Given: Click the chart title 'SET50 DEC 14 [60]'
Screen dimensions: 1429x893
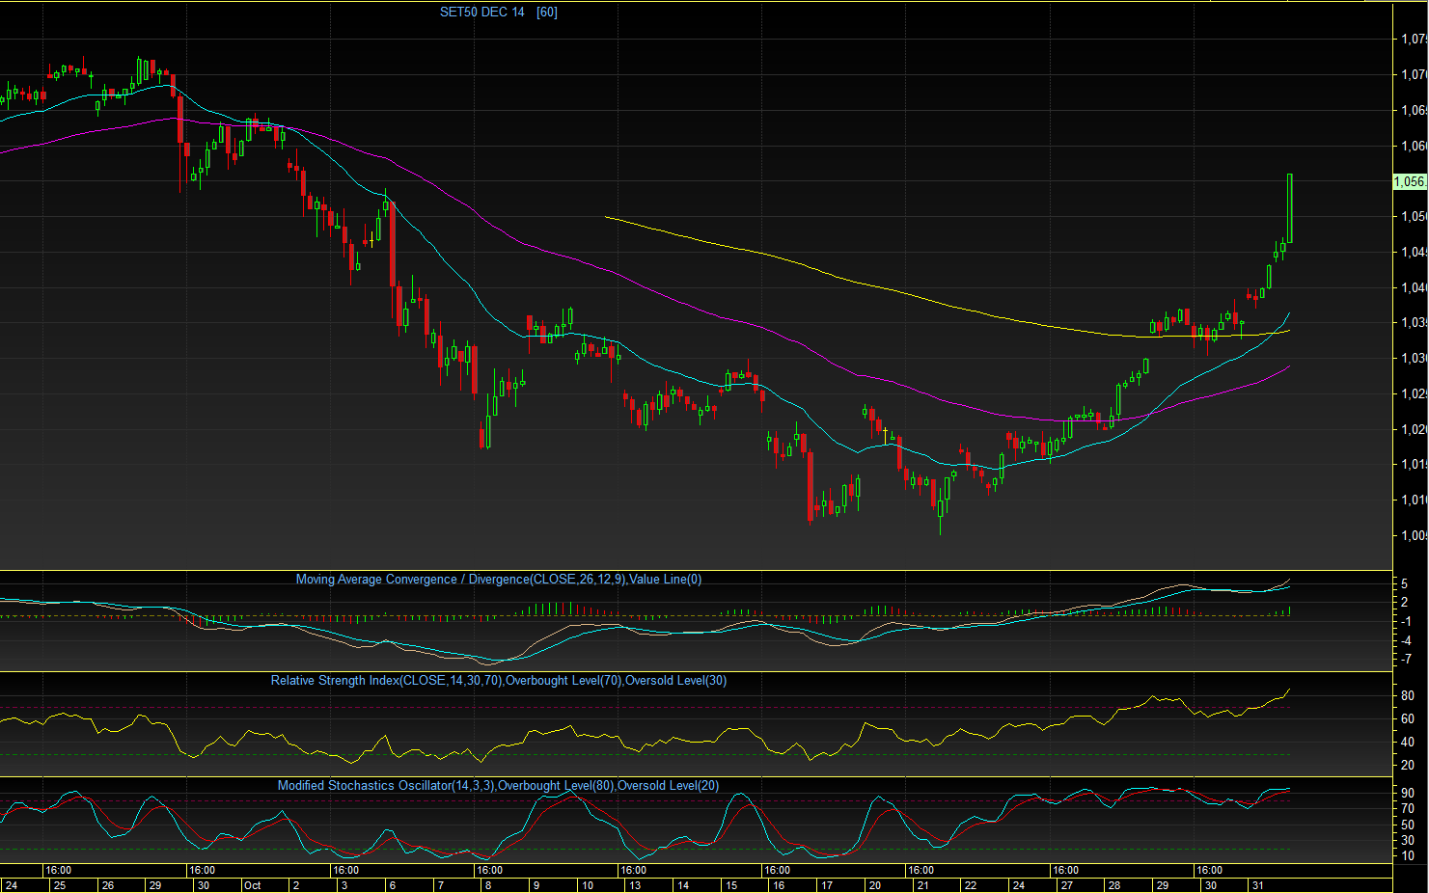Looking at the screenshot, I should tap(498, 12).
